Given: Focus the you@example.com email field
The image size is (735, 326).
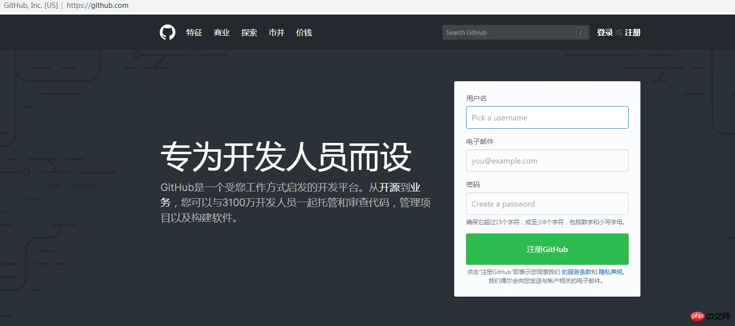Looking at the screenshot, I should 547,161.
